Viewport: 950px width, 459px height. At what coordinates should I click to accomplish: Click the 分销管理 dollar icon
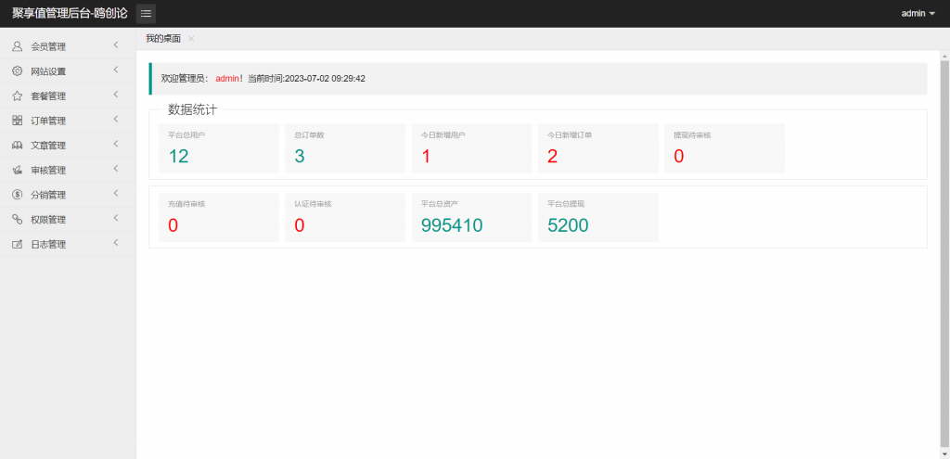tap(18, 195)
